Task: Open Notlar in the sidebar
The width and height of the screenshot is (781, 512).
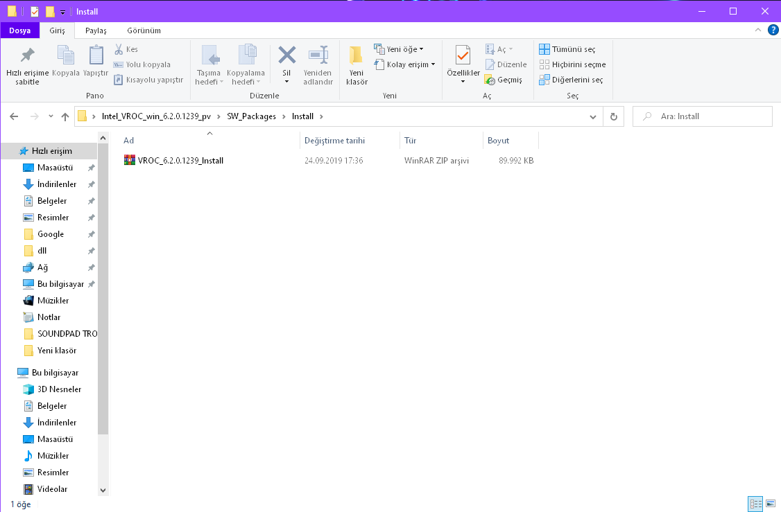Action: click(x=49, y=317)
